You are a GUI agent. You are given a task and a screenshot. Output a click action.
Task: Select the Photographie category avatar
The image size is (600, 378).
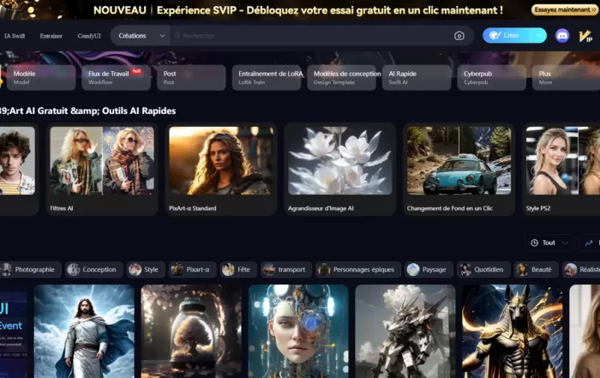click(6, 269)
